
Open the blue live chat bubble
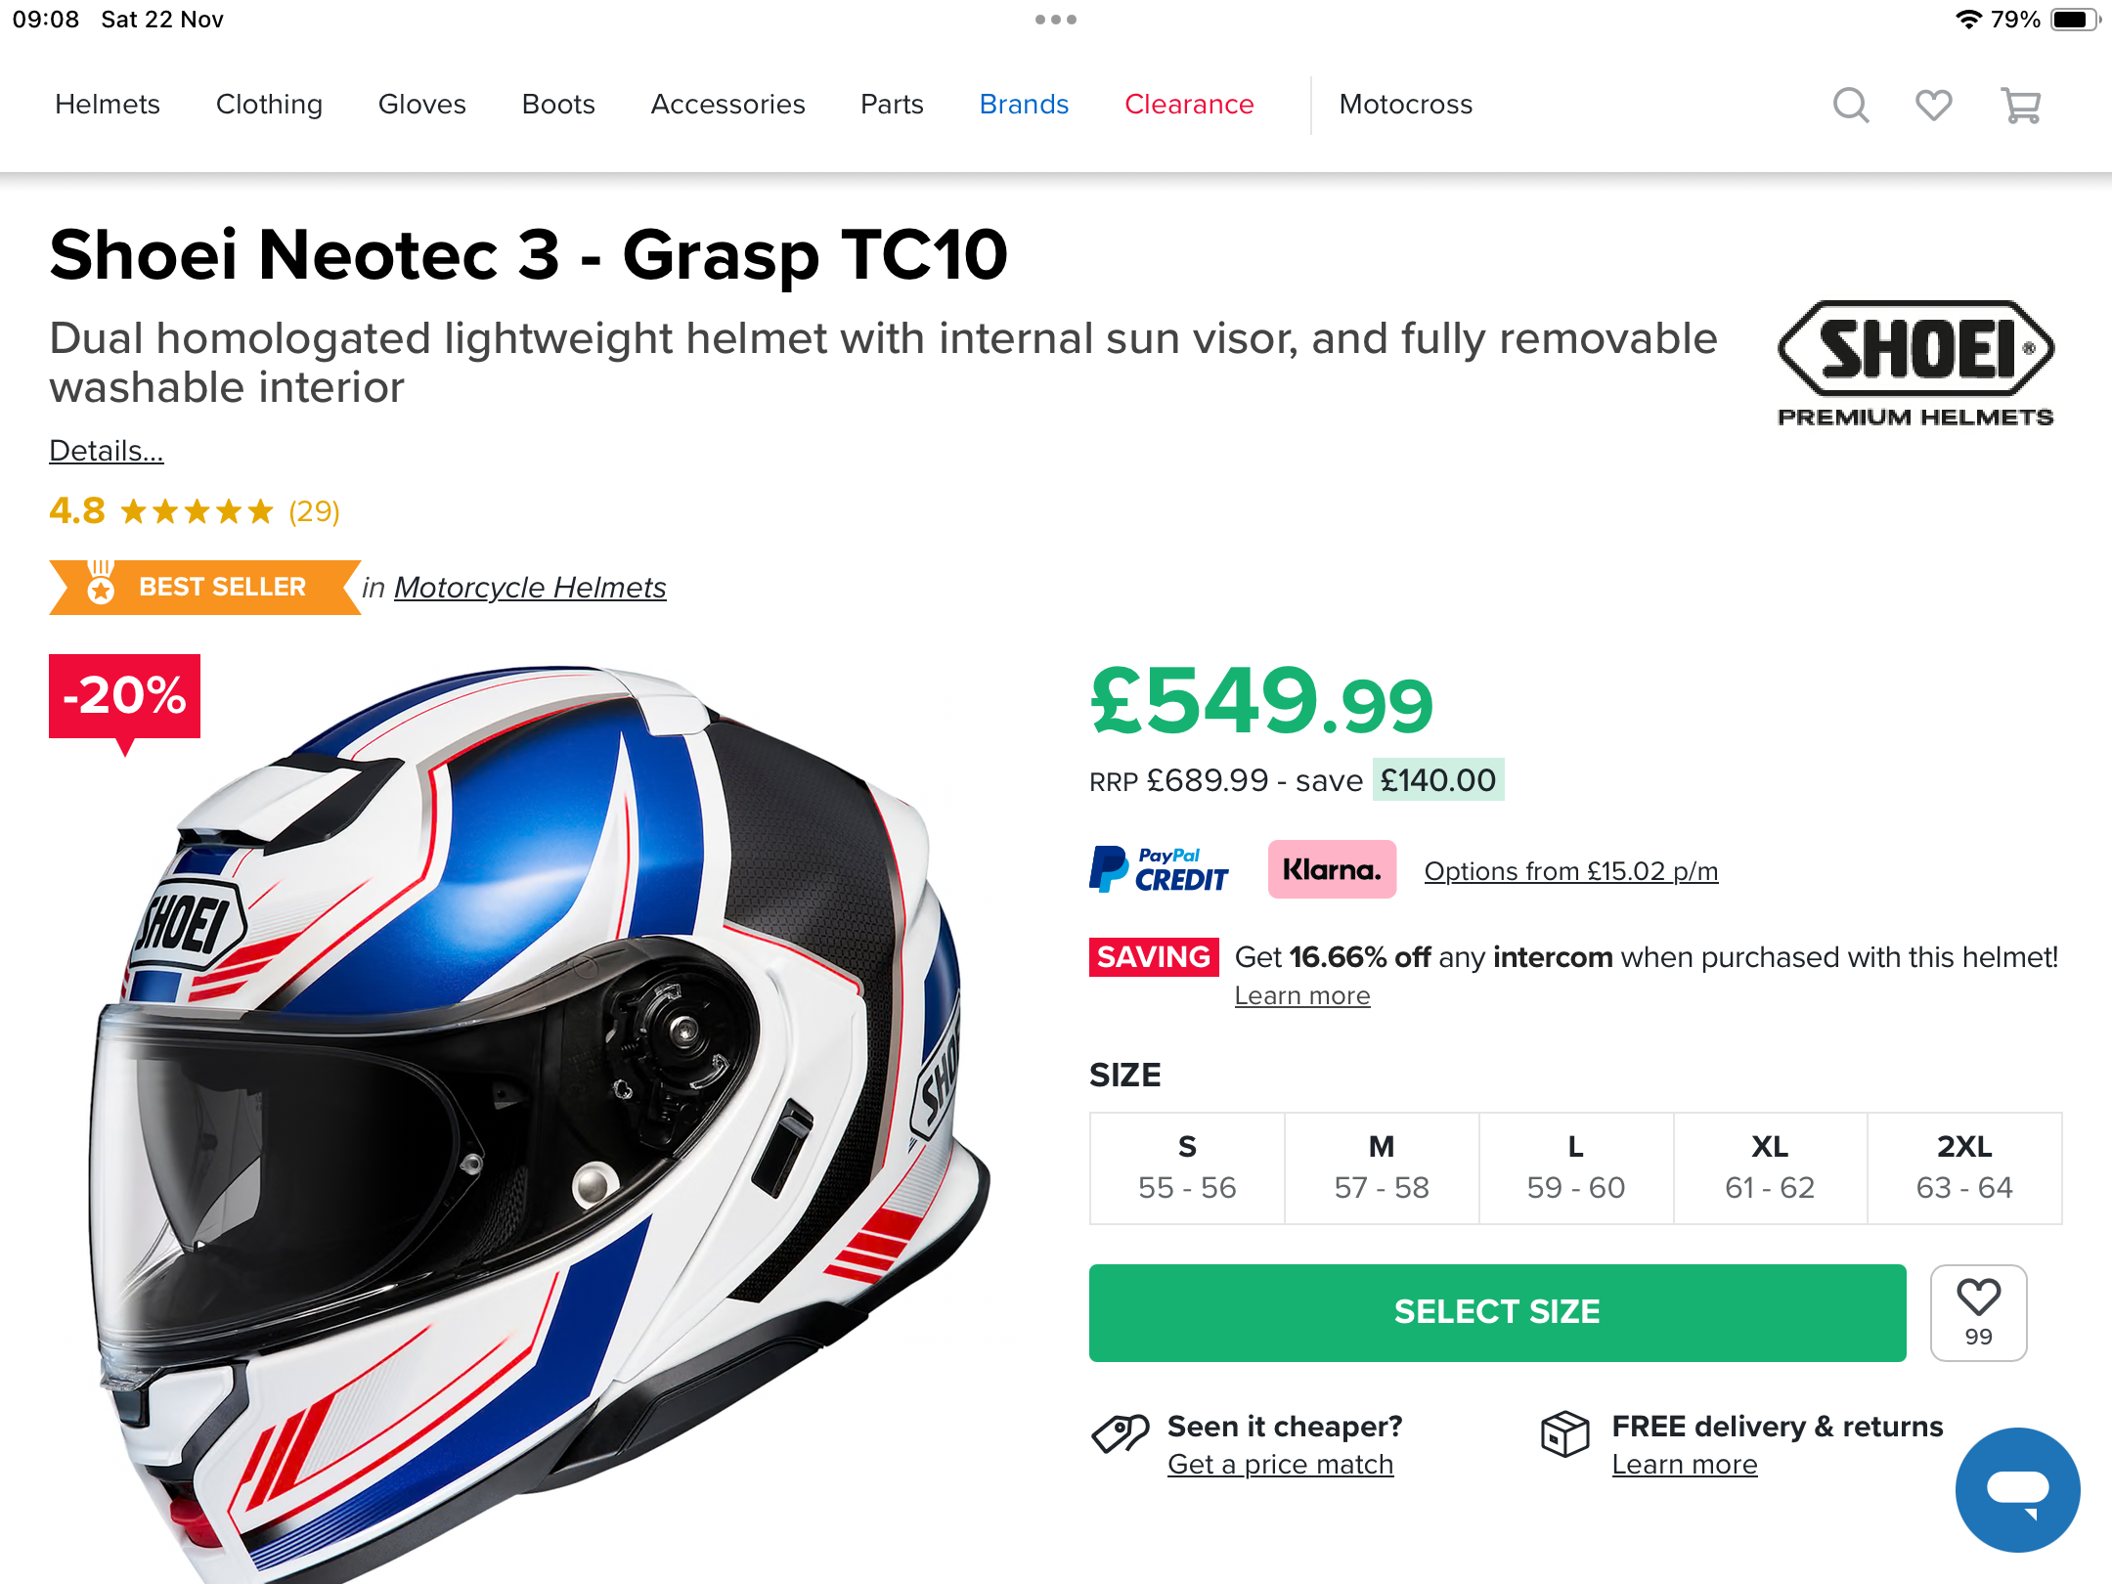[x=2017, y=1489]
